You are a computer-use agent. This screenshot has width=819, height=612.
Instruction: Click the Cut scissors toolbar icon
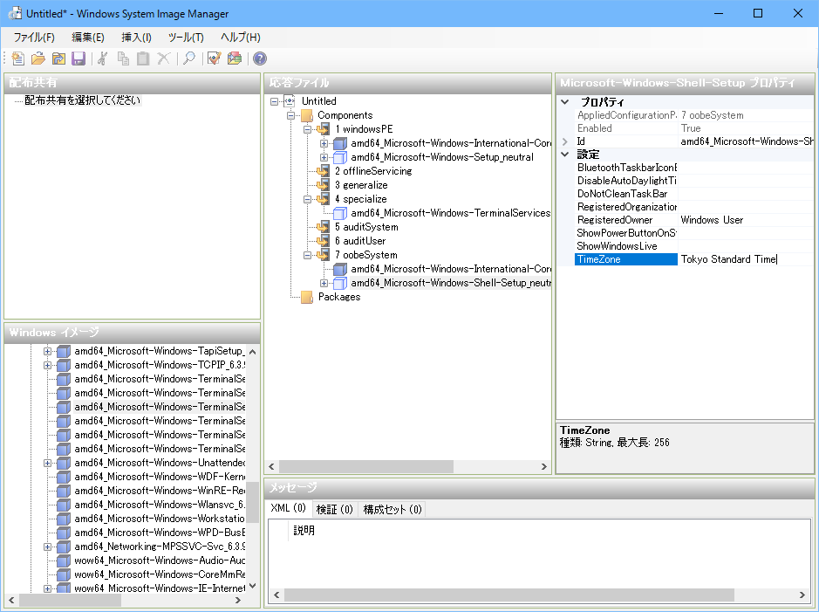(x=103, y=58)
